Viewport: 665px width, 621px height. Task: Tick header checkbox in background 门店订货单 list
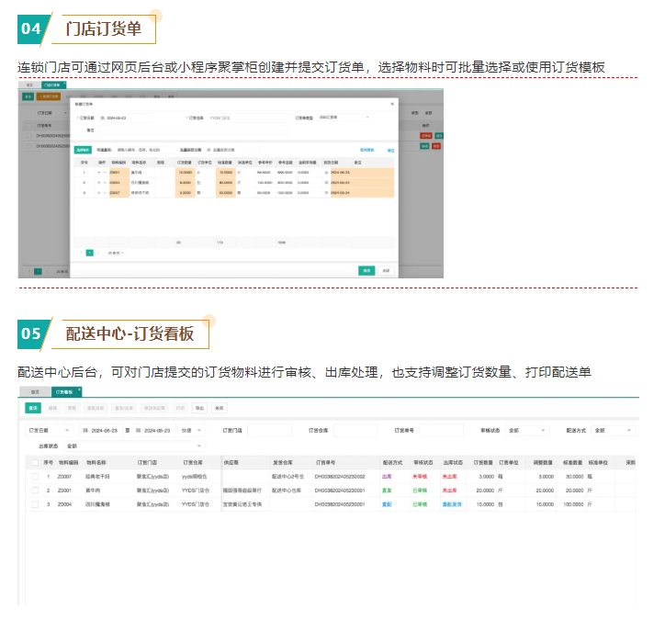(28, 126)
